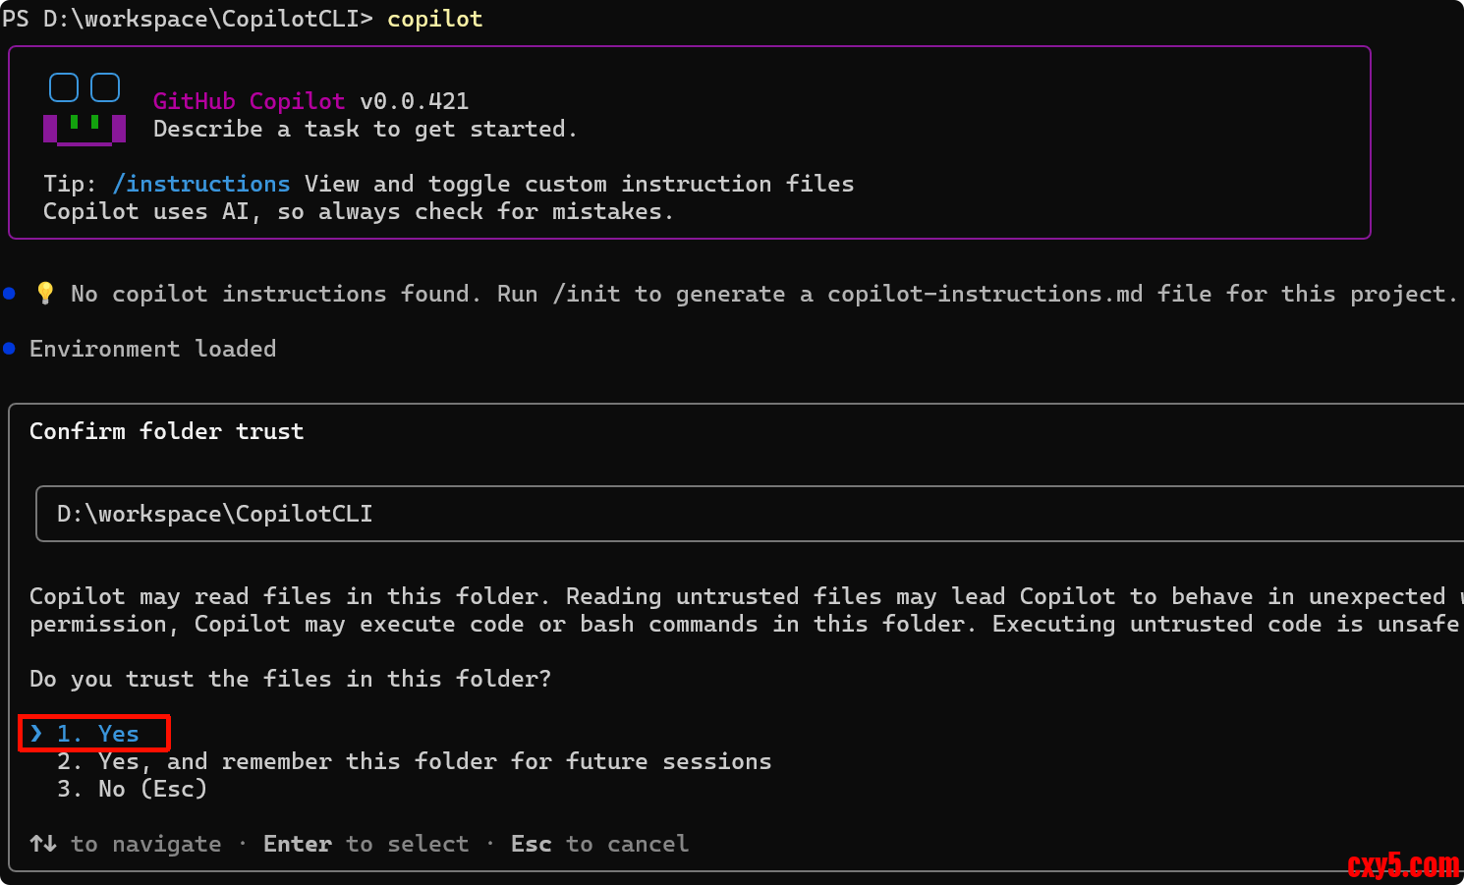Click the typed copilot command in prompt
Screen dimensions: 1464x885
(434, 19)
